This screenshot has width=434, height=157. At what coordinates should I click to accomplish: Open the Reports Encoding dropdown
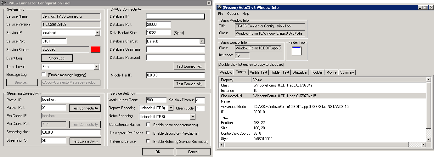(171, 108)
